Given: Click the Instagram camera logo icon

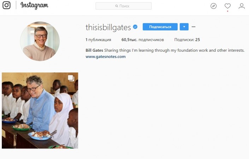Looking at the screenshot, I should coord(6,5).
